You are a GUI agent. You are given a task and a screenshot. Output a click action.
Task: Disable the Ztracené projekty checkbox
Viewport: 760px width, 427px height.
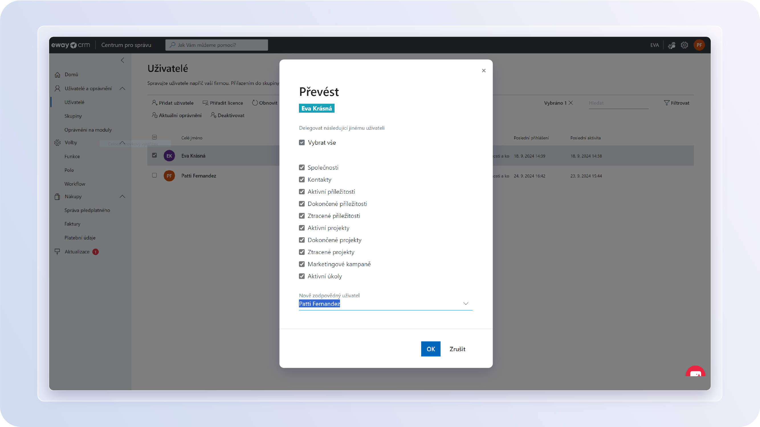302,252
